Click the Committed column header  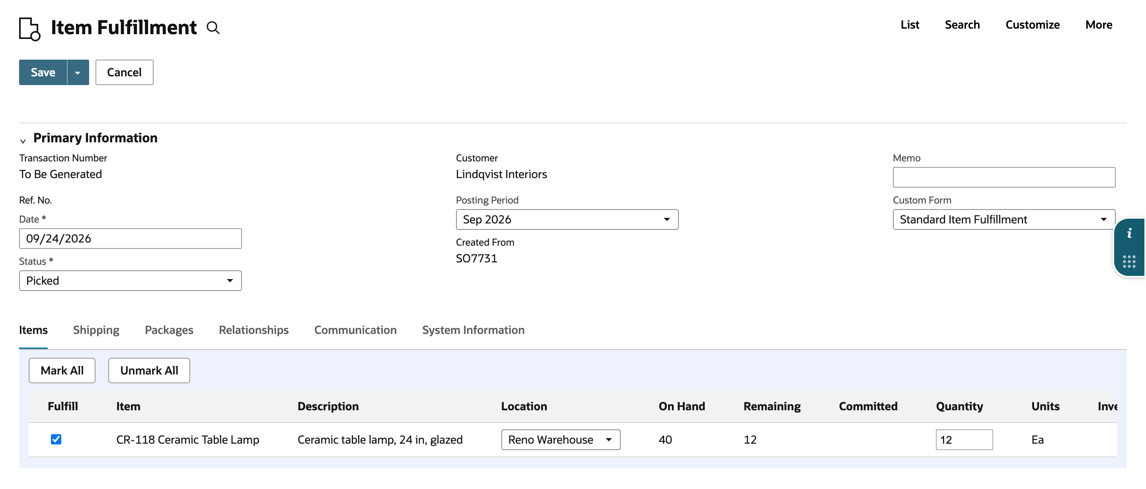[868, 406]
